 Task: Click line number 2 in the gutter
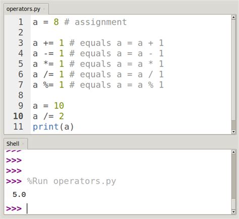(x=21, y=32)
